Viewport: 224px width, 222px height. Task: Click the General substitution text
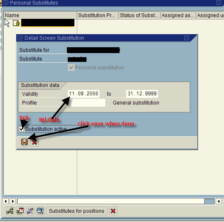136,102
